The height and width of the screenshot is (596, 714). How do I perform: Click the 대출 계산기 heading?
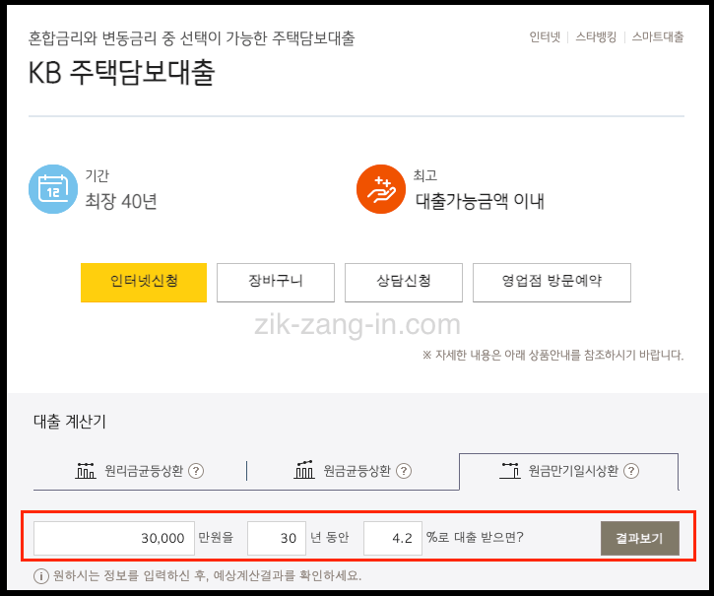70,422
